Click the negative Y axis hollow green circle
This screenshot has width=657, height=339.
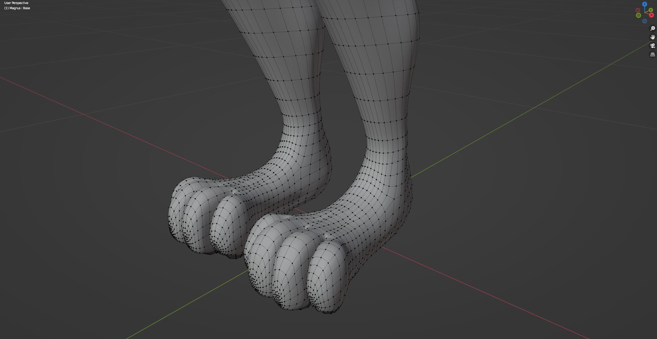638,15
